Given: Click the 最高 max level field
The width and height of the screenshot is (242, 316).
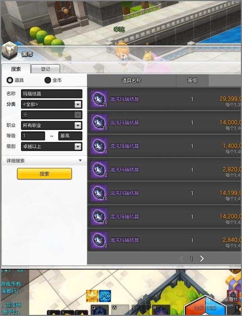Looking at the screenshot, I should [70, 136].
